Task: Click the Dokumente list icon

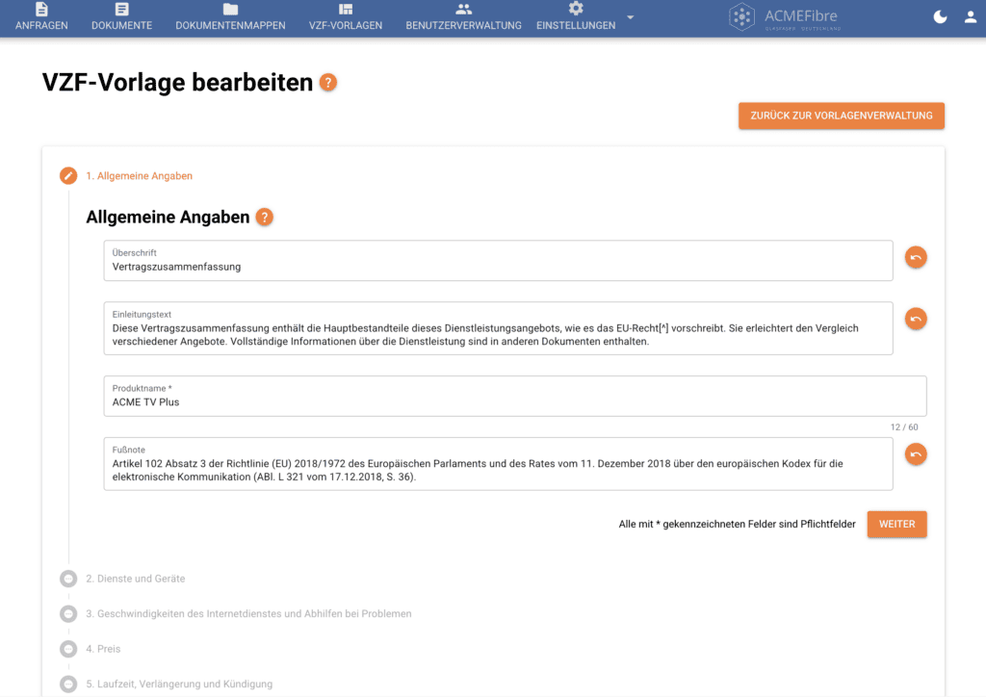Action: point(122,9)
